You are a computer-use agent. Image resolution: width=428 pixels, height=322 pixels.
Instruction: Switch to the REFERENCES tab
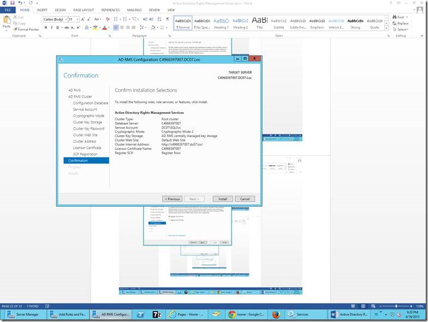(110, 10)
